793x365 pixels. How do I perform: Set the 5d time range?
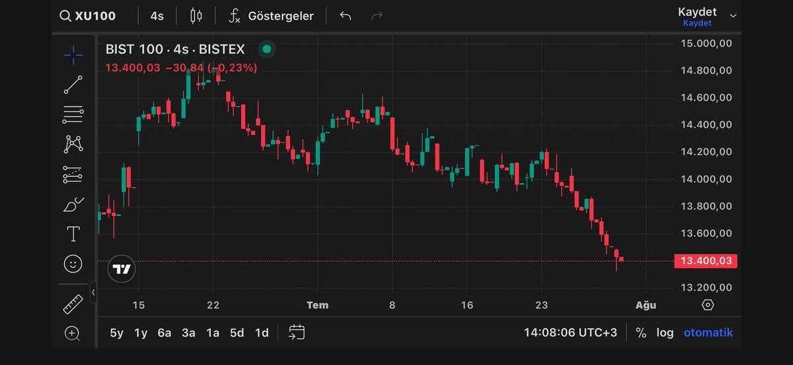tap(237, 333)
